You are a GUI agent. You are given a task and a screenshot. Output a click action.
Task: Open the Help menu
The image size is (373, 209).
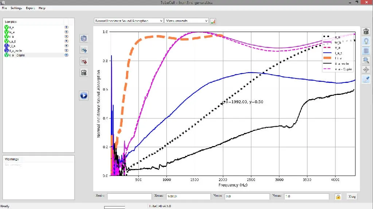42,8
